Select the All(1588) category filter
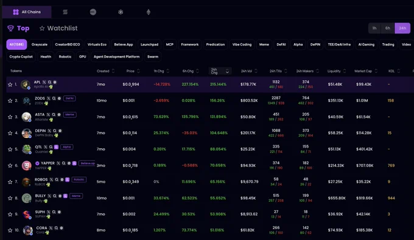 16,44
